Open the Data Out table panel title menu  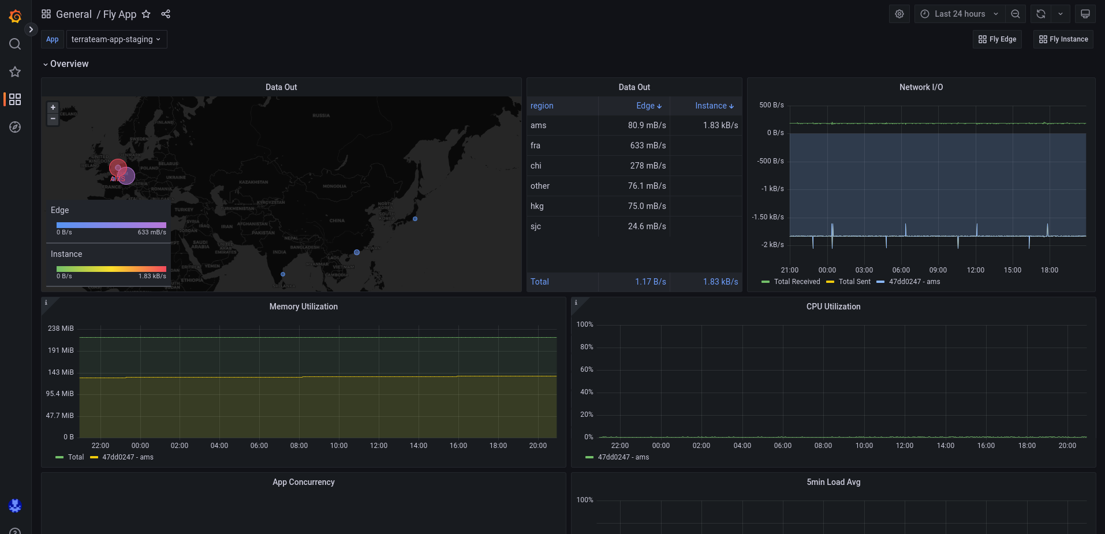(x=634, y=87)
